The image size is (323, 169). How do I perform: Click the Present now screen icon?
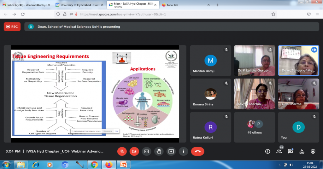point(171,151)
